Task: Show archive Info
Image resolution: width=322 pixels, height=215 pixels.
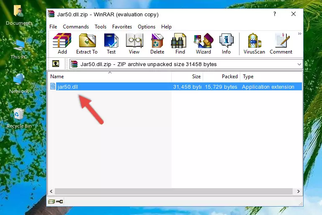Action: (226, 44)
